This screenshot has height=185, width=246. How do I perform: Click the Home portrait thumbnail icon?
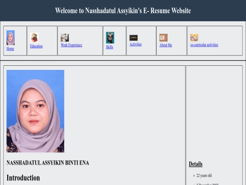10,38
